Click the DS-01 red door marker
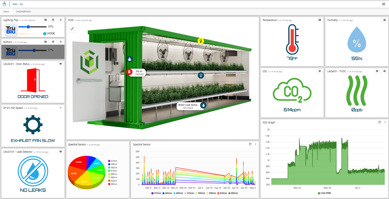Screen dimensions: 389x199 coord(129,72)
